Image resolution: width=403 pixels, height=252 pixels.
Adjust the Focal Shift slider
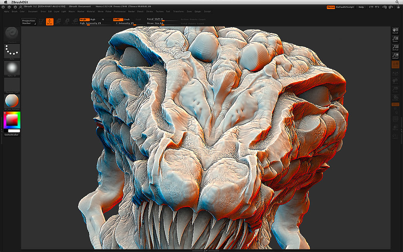point(162,19)
